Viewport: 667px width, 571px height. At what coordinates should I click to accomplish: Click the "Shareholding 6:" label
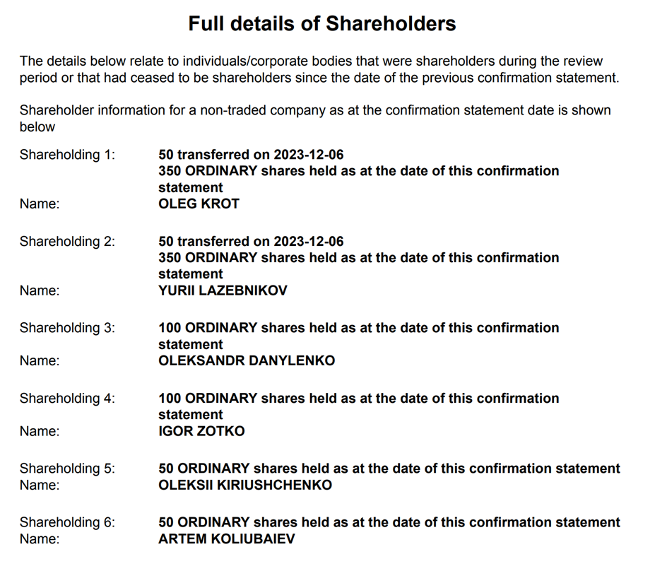(67, 523)
